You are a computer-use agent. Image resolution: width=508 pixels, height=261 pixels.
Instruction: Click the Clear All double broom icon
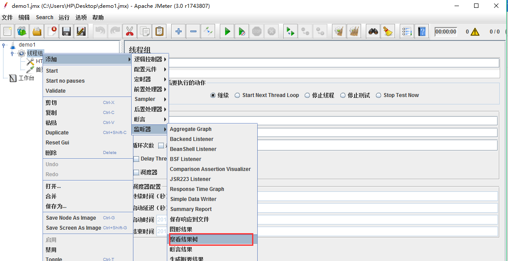pyautogui.click(x=354, y=31)
